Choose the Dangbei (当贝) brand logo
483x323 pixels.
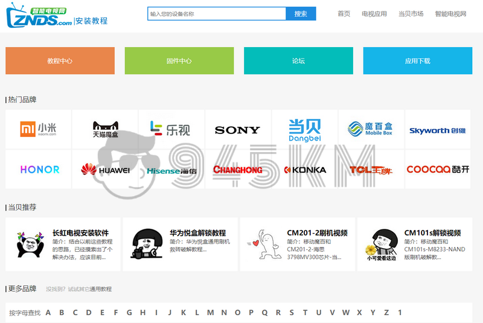(x=305, y=129)
